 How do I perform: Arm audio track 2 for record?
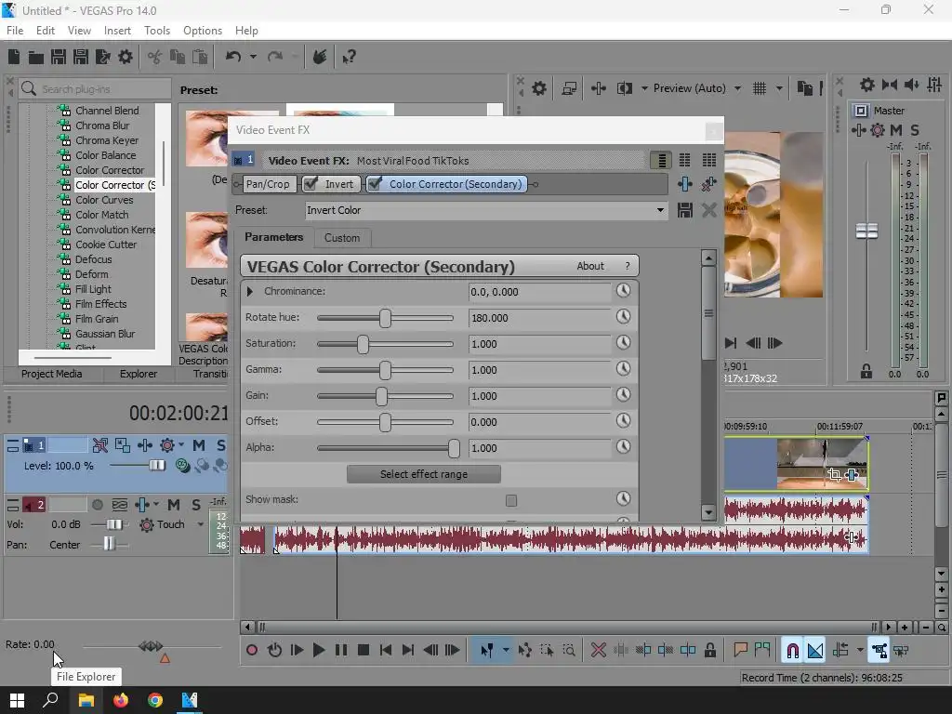coord(97,505)
